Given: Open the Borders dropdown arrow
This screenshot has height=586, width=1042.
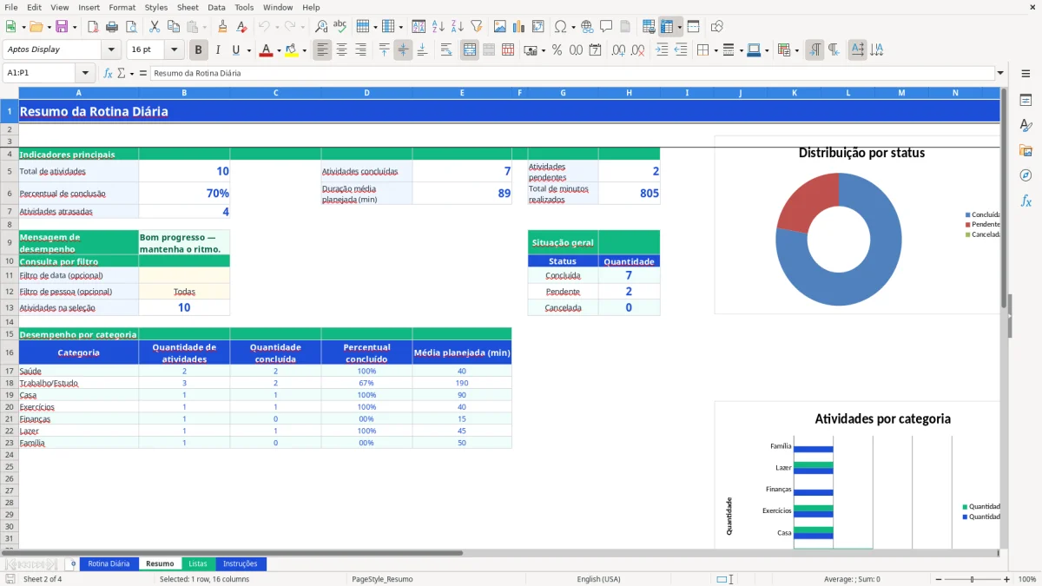Looking at the screenshot, I should pyautogui.click(x=716, y=50).
